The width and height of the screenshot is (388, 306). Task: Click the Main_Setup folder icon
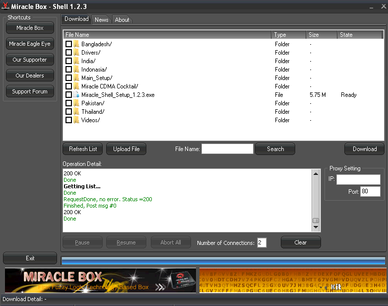(76, 77)
